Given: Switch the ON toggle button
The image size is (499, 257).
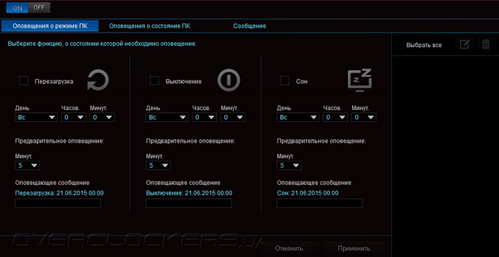Looking at the screenshot, I should (17, 8).
